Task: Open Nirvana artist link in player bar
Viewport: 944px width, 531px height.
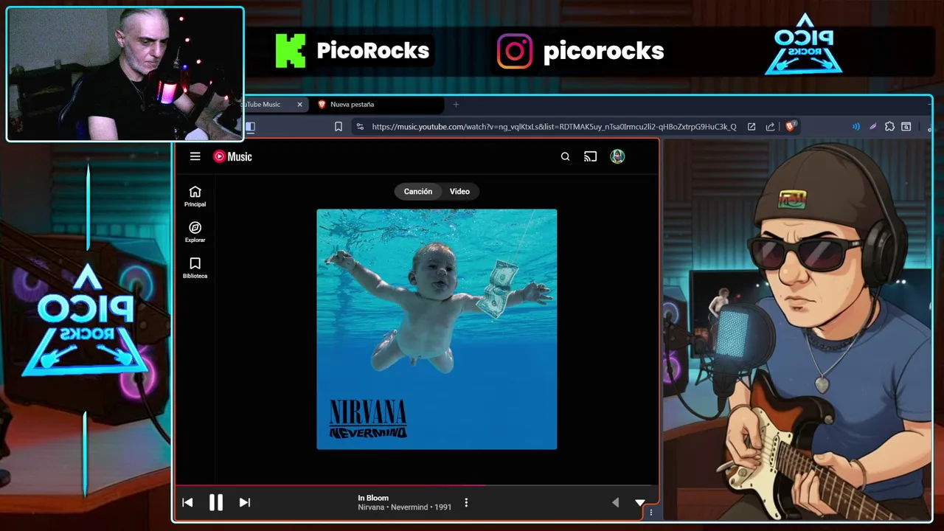Action: (371, 507)
